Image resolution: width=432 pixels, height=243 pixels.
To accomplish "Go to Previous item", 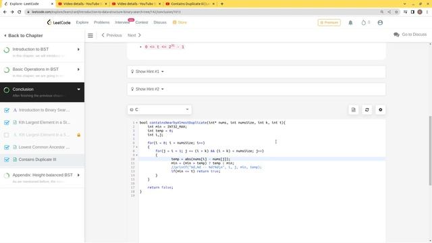I will click(x=111, y=35).
